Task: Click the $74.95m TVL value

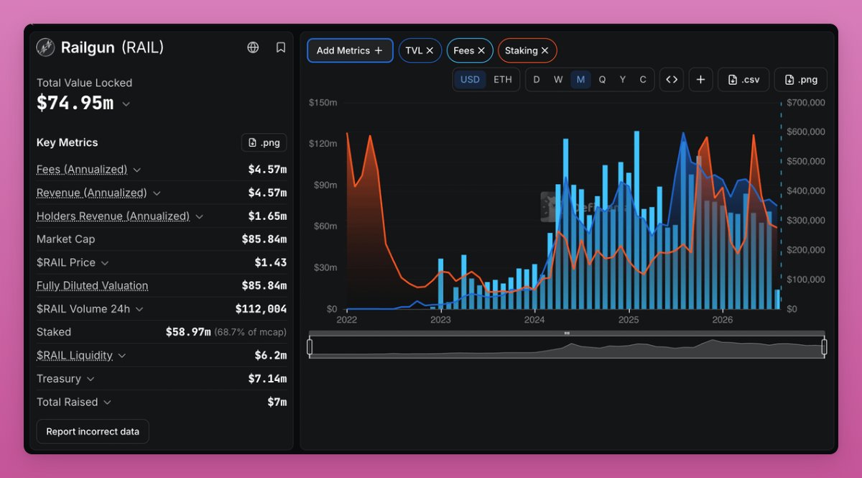Action: coord(75,103)
